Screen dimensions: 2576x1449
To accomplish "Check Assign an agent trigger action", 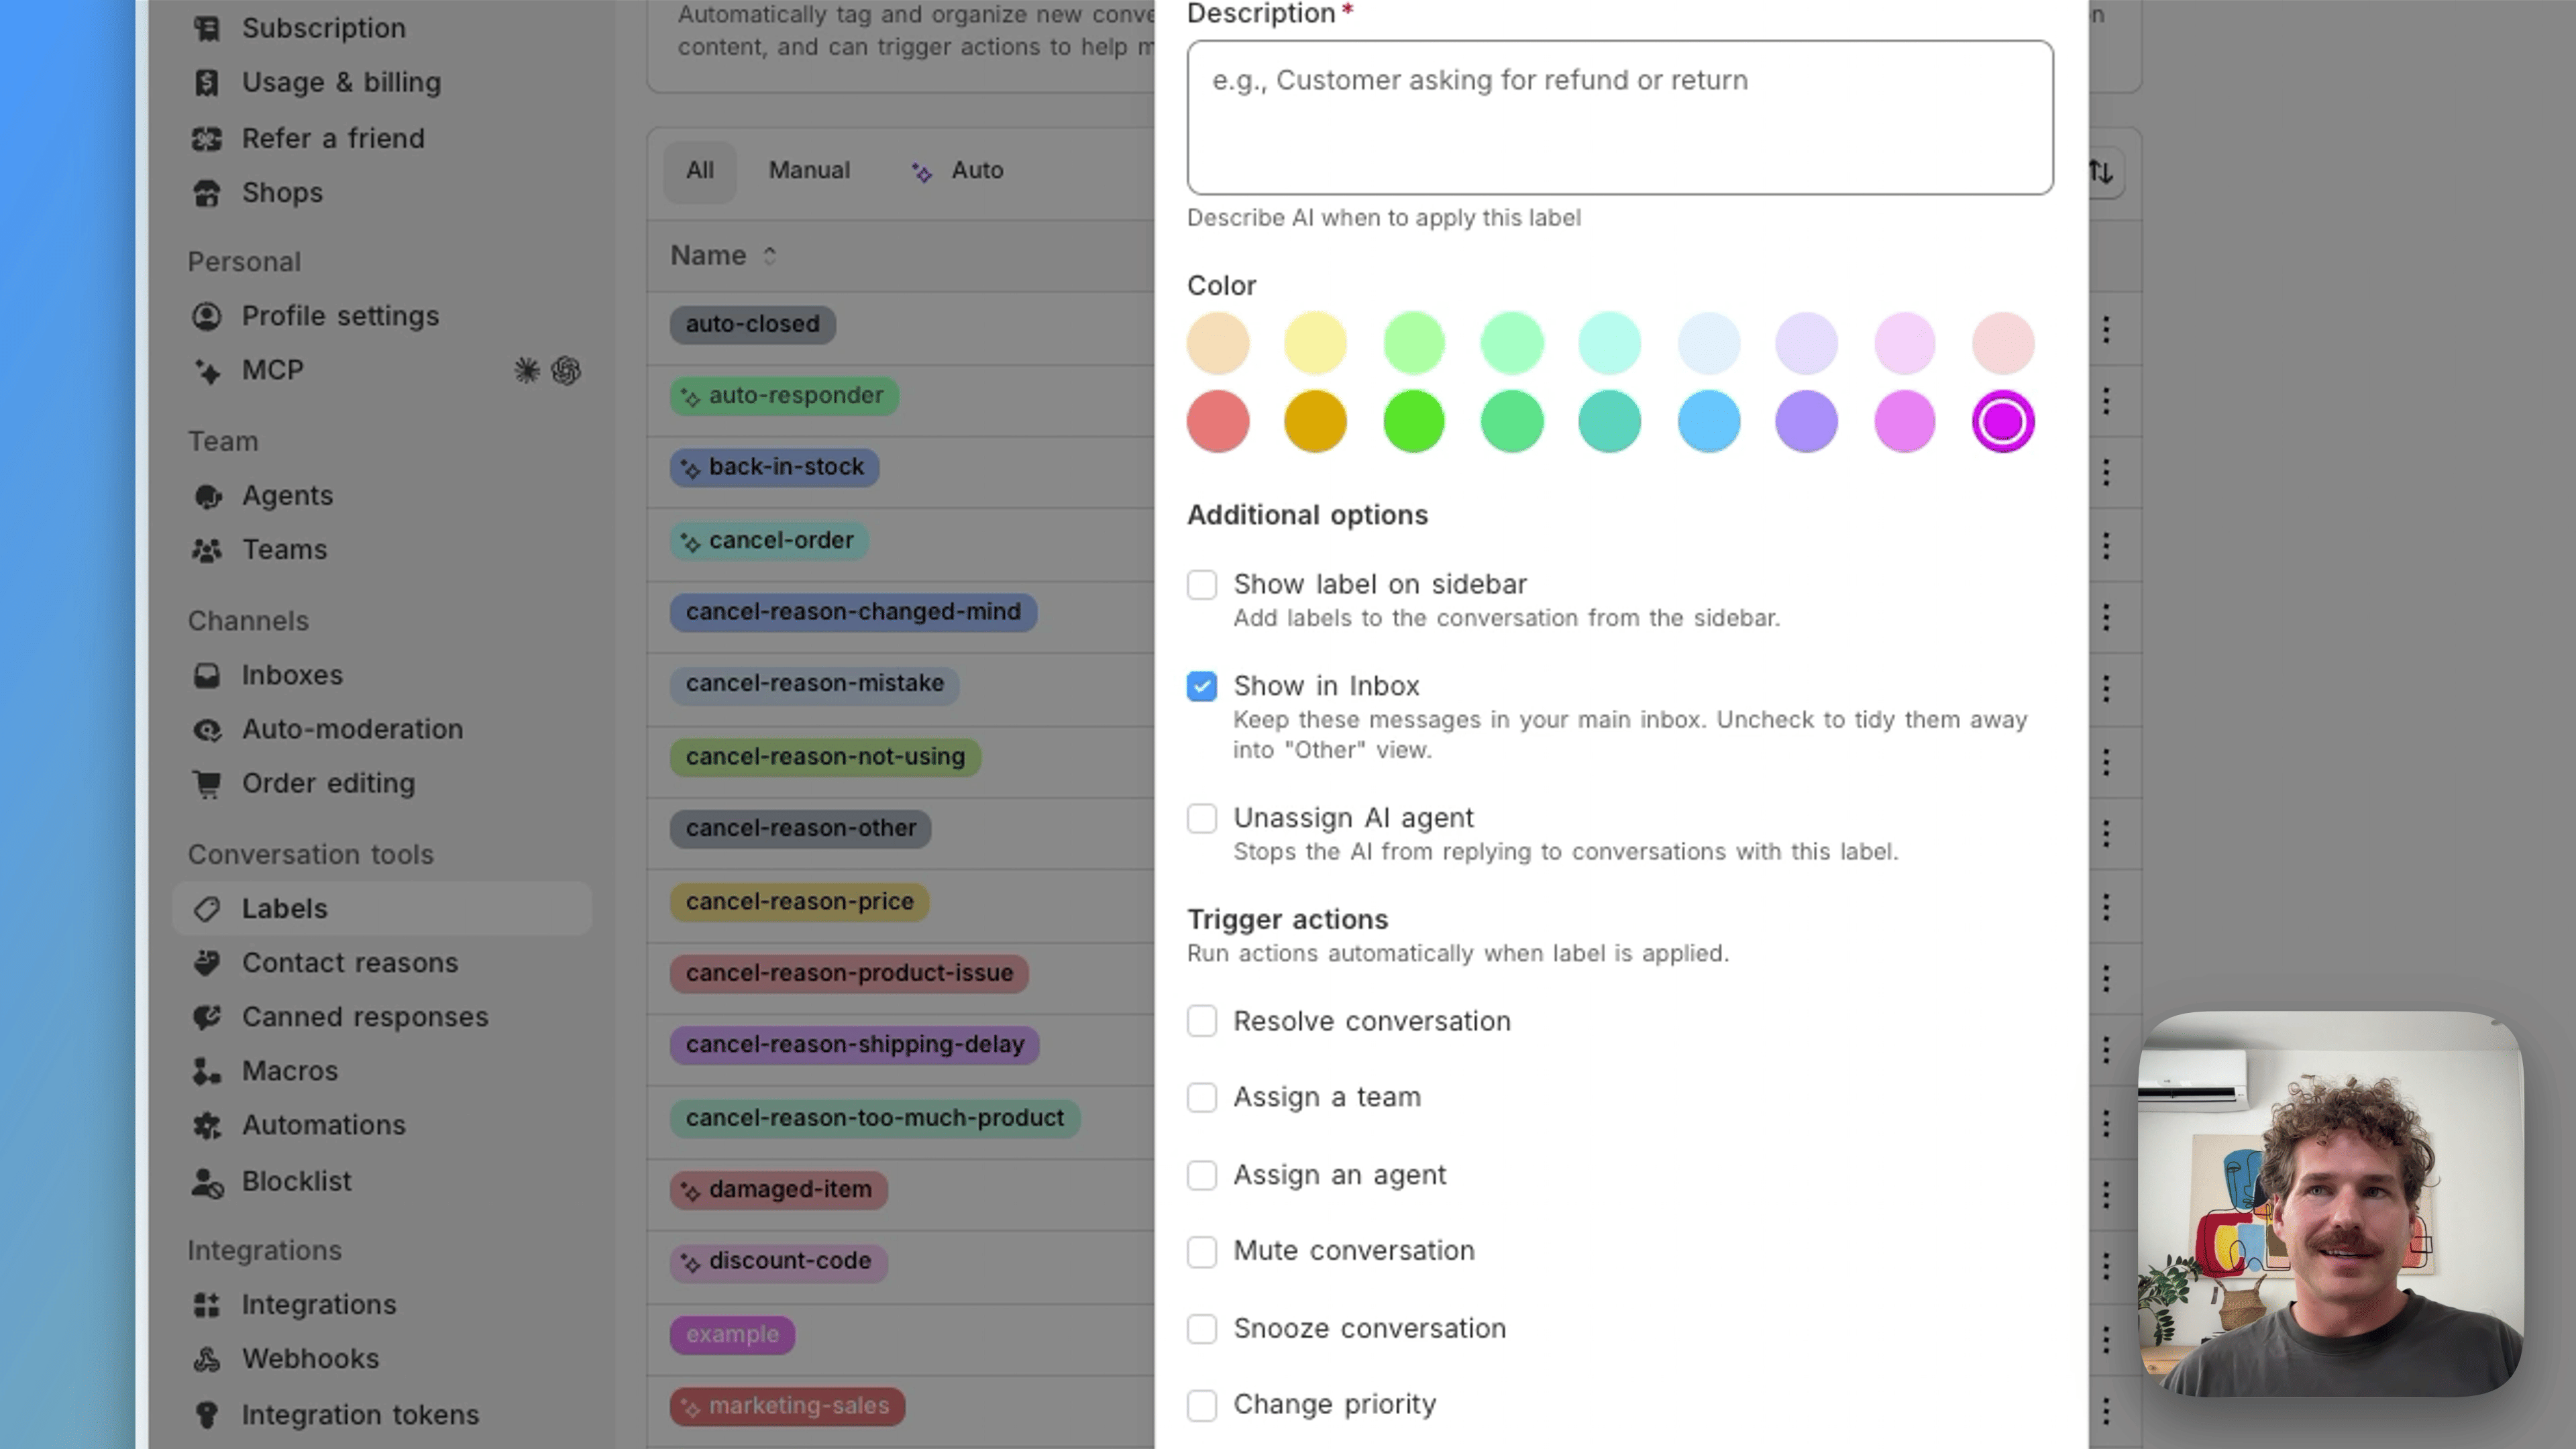I will point(1202,1175).
